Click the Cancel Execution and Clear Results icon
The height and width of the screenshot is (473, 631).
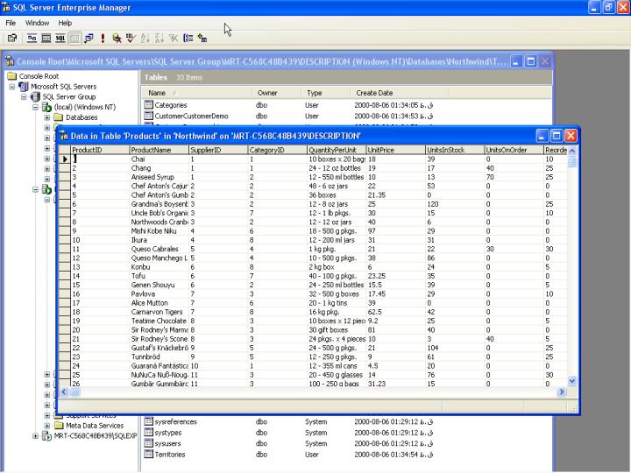pos(117,39)
